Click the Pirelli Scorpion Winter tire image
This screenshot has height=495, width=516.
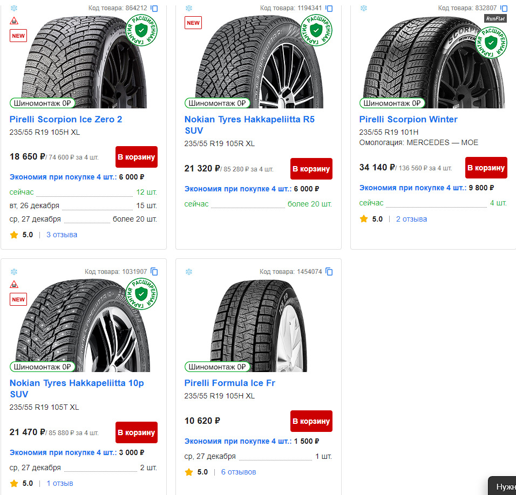tap(426, 59)
